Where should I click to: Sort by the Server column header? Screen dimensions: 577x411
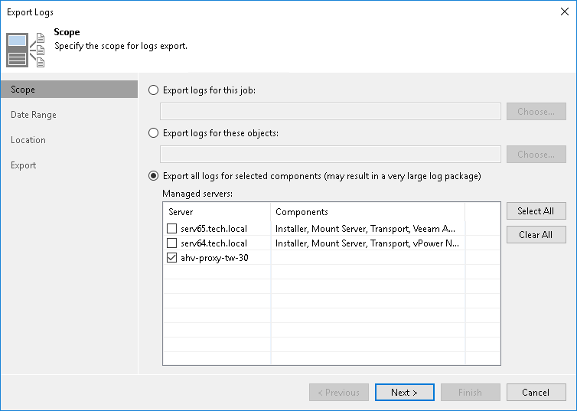(x=217, y=212)
